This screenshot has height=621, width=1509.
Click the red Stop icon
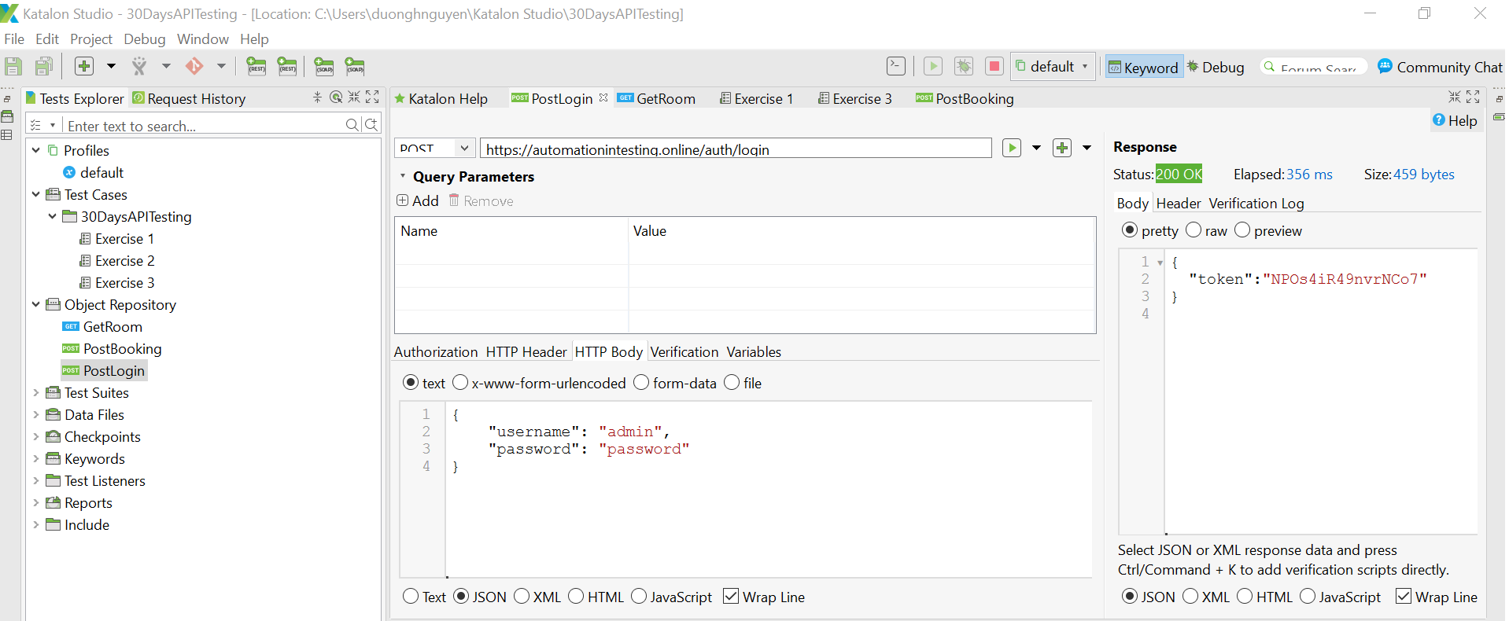click(994, 66)
